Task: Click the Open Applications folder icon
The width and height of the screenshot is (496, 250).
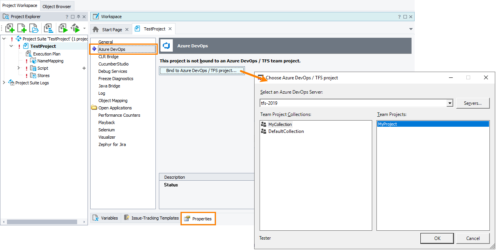Action: (93, 108)
